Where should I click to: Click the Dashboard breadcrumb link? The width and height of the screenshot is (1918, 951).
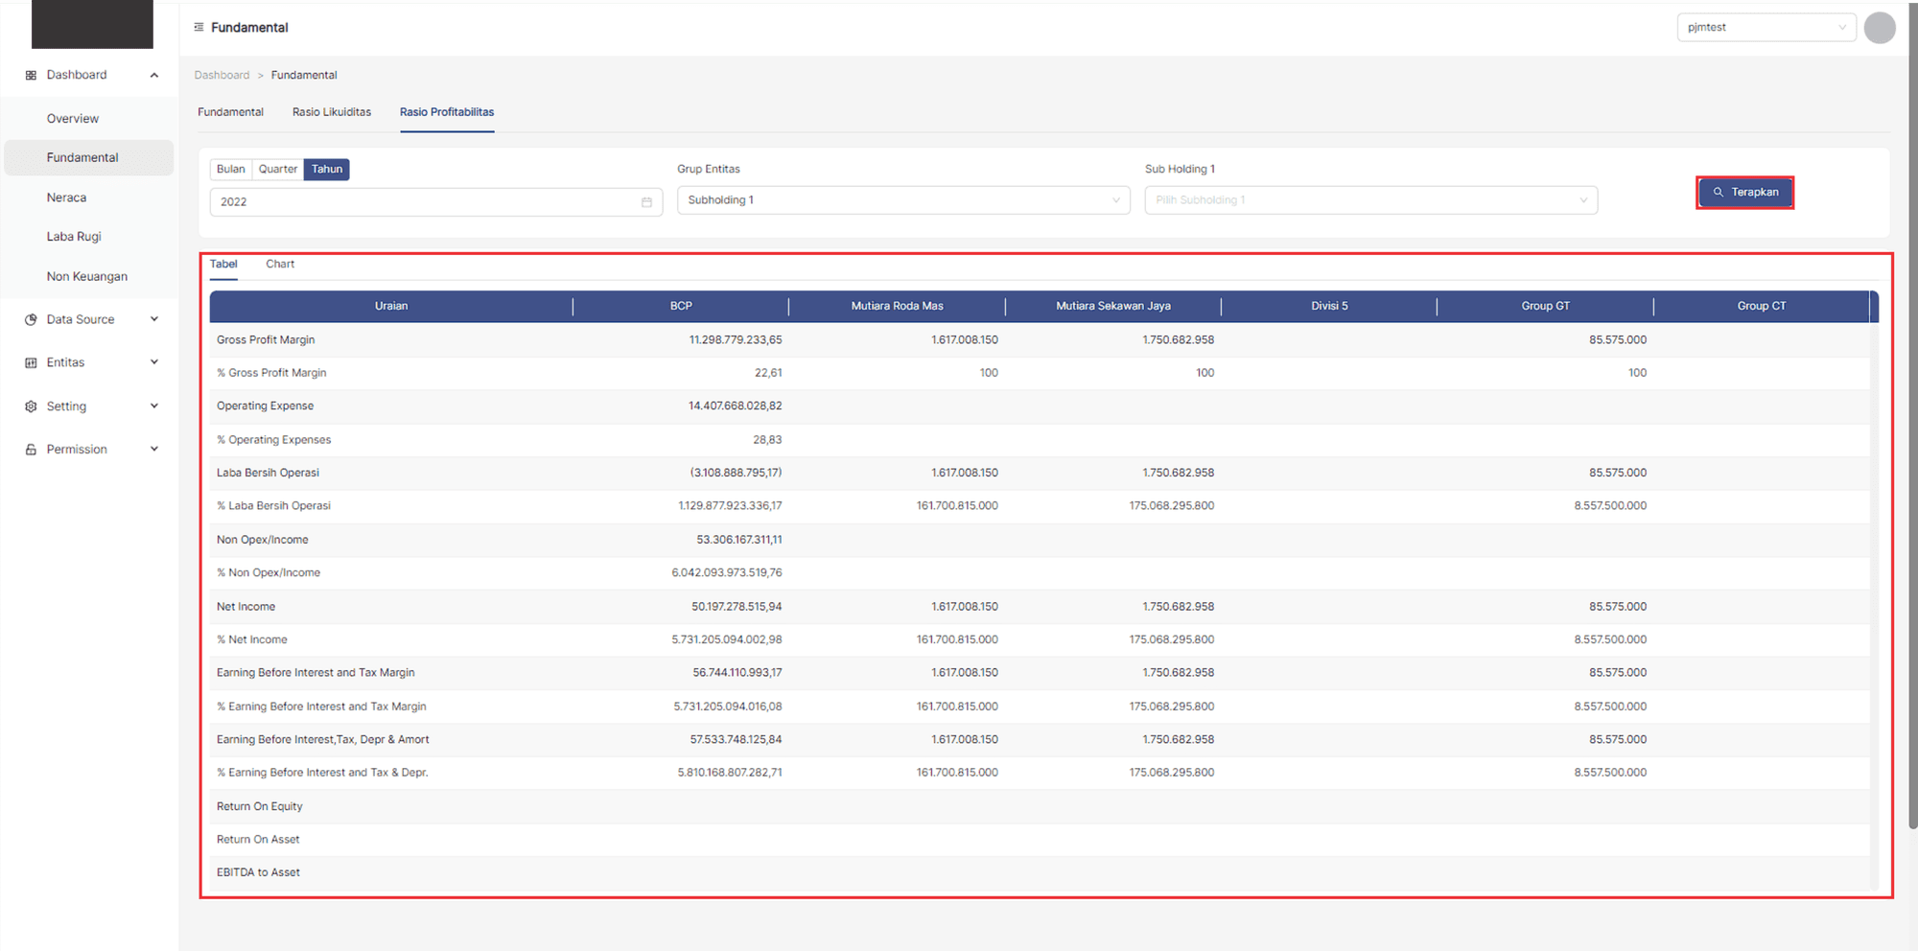(x=222, y=75)
